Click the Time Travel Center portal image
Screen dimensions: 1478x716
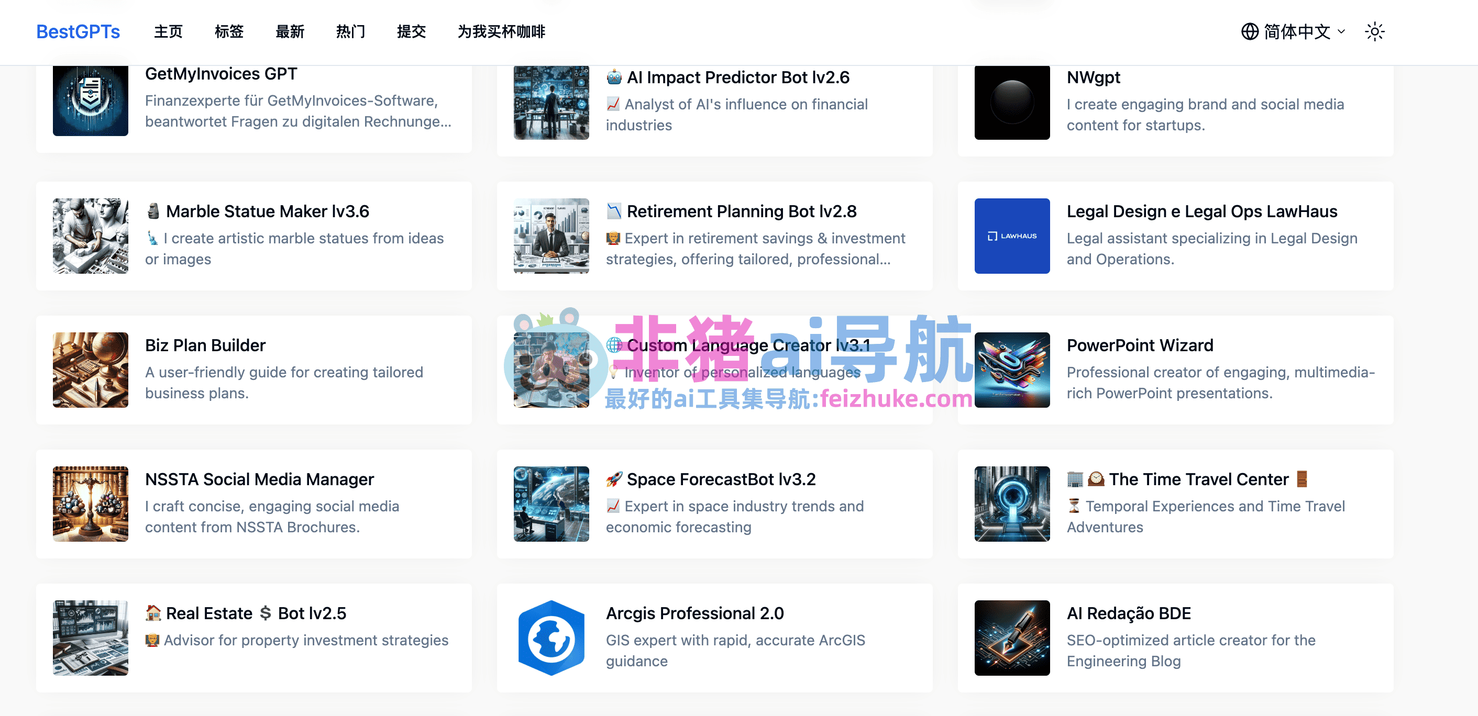(x=1011, y=504)
